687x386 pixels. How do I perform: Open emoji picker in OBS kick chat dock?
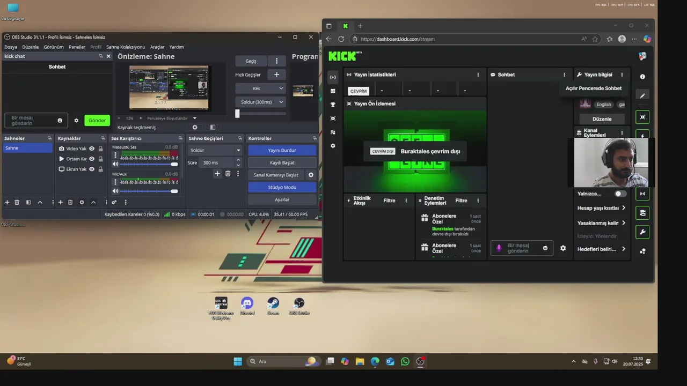click(60, 121)
